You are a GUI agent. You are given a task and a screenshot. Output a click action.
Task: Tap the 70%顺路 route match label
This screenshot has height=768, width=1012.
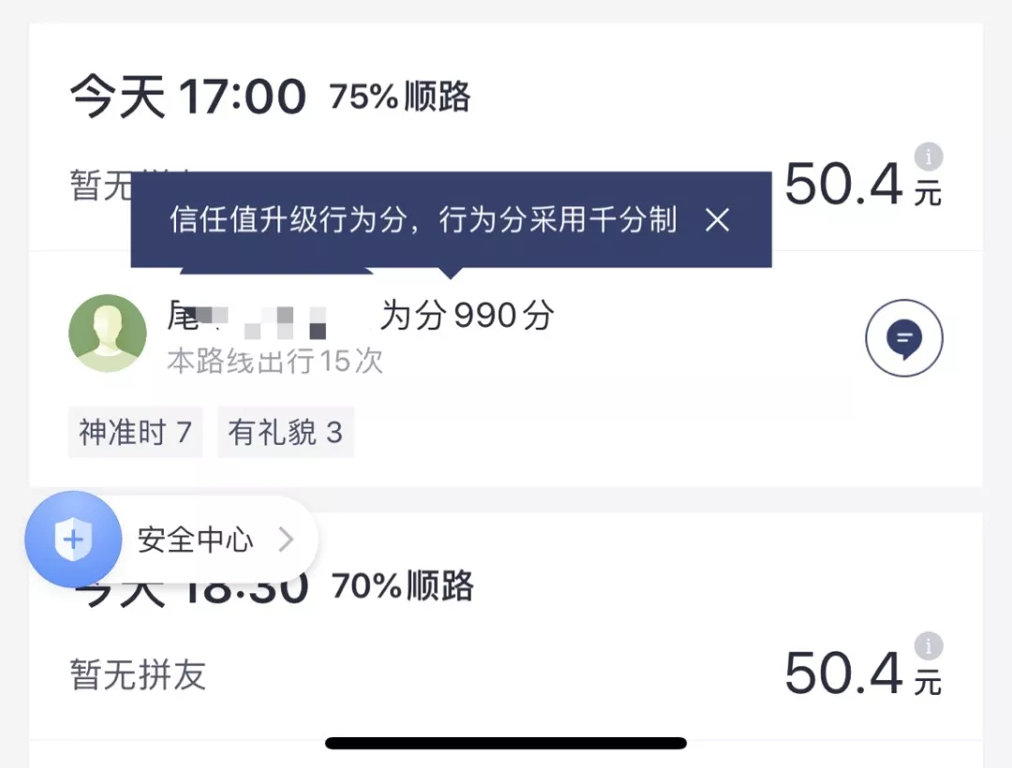pyautogui.click(x=403, y=586)
